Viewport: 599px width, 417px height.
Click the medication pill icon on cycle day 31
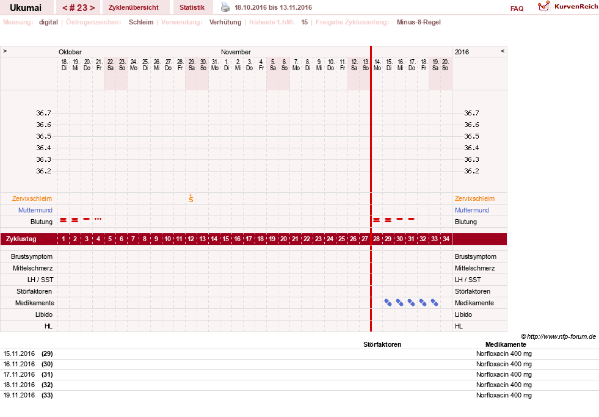coord(411,302)
